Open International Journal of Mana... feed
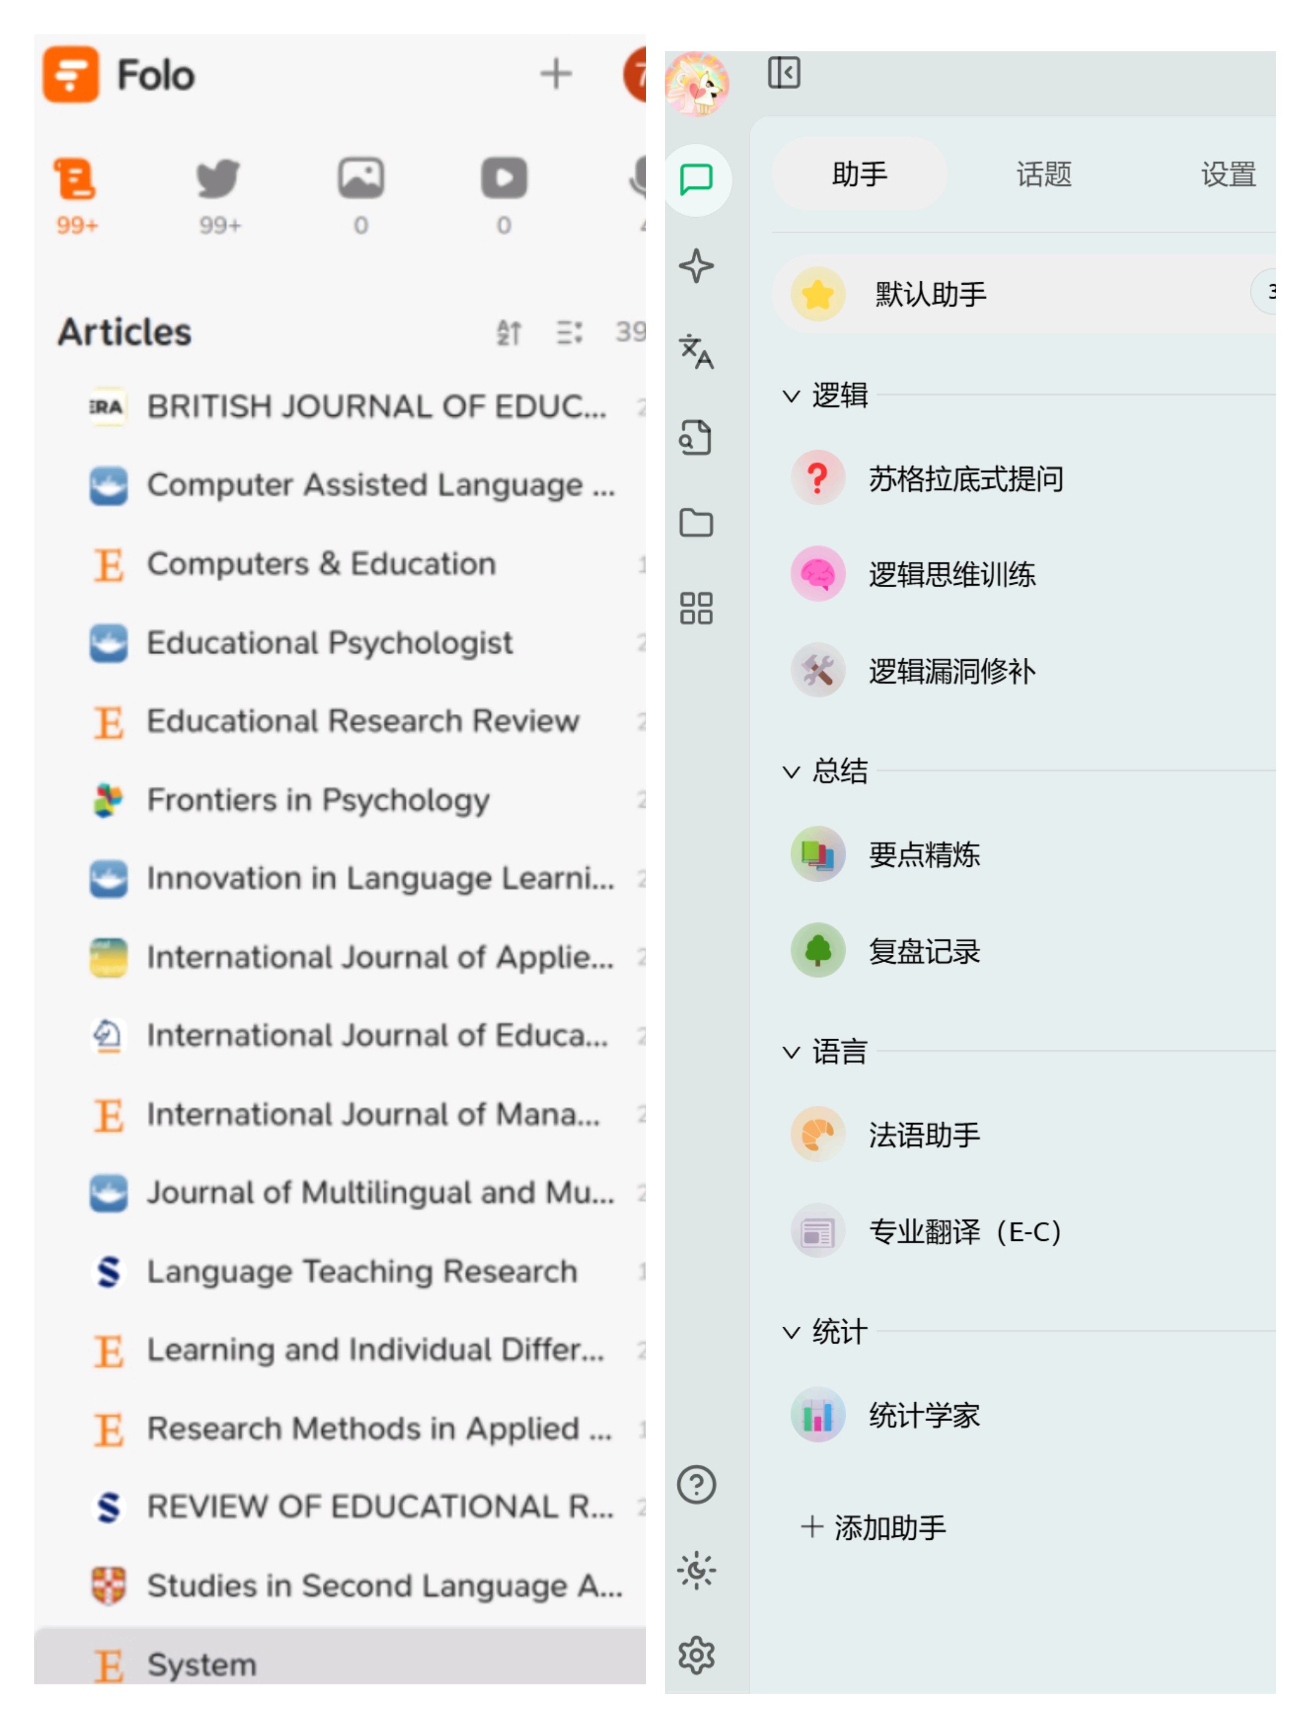 coord(340,1115)
